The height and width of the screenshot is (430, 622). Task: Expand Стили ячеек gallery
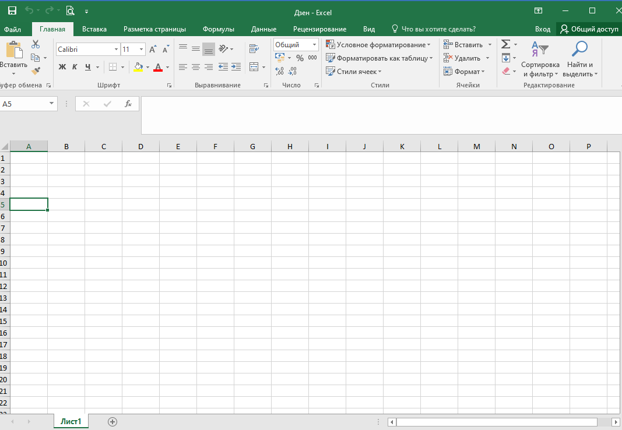click(x=353, y=72)
